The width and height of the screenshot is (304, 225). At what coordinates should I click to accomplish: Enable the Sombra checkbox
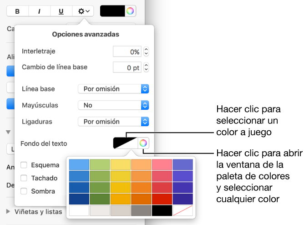[x=24, y=191]
